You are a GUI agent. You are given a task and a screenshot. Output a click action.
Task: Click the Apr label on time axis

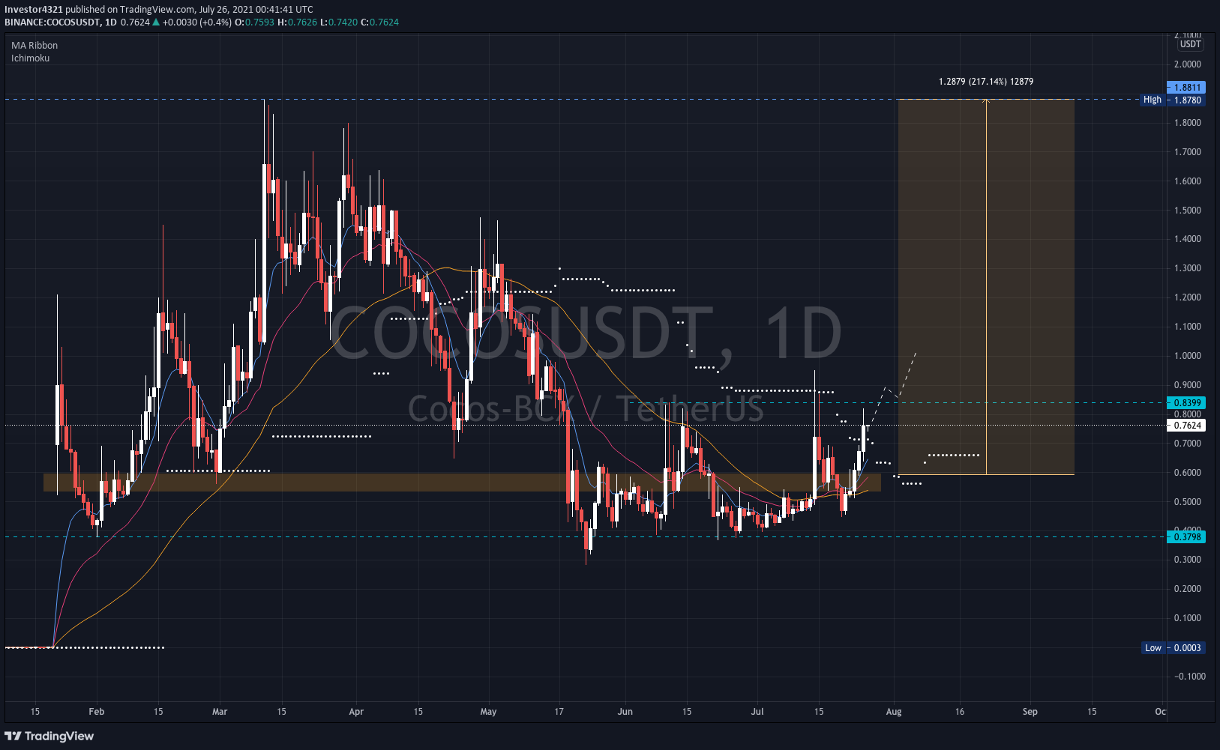356,712
